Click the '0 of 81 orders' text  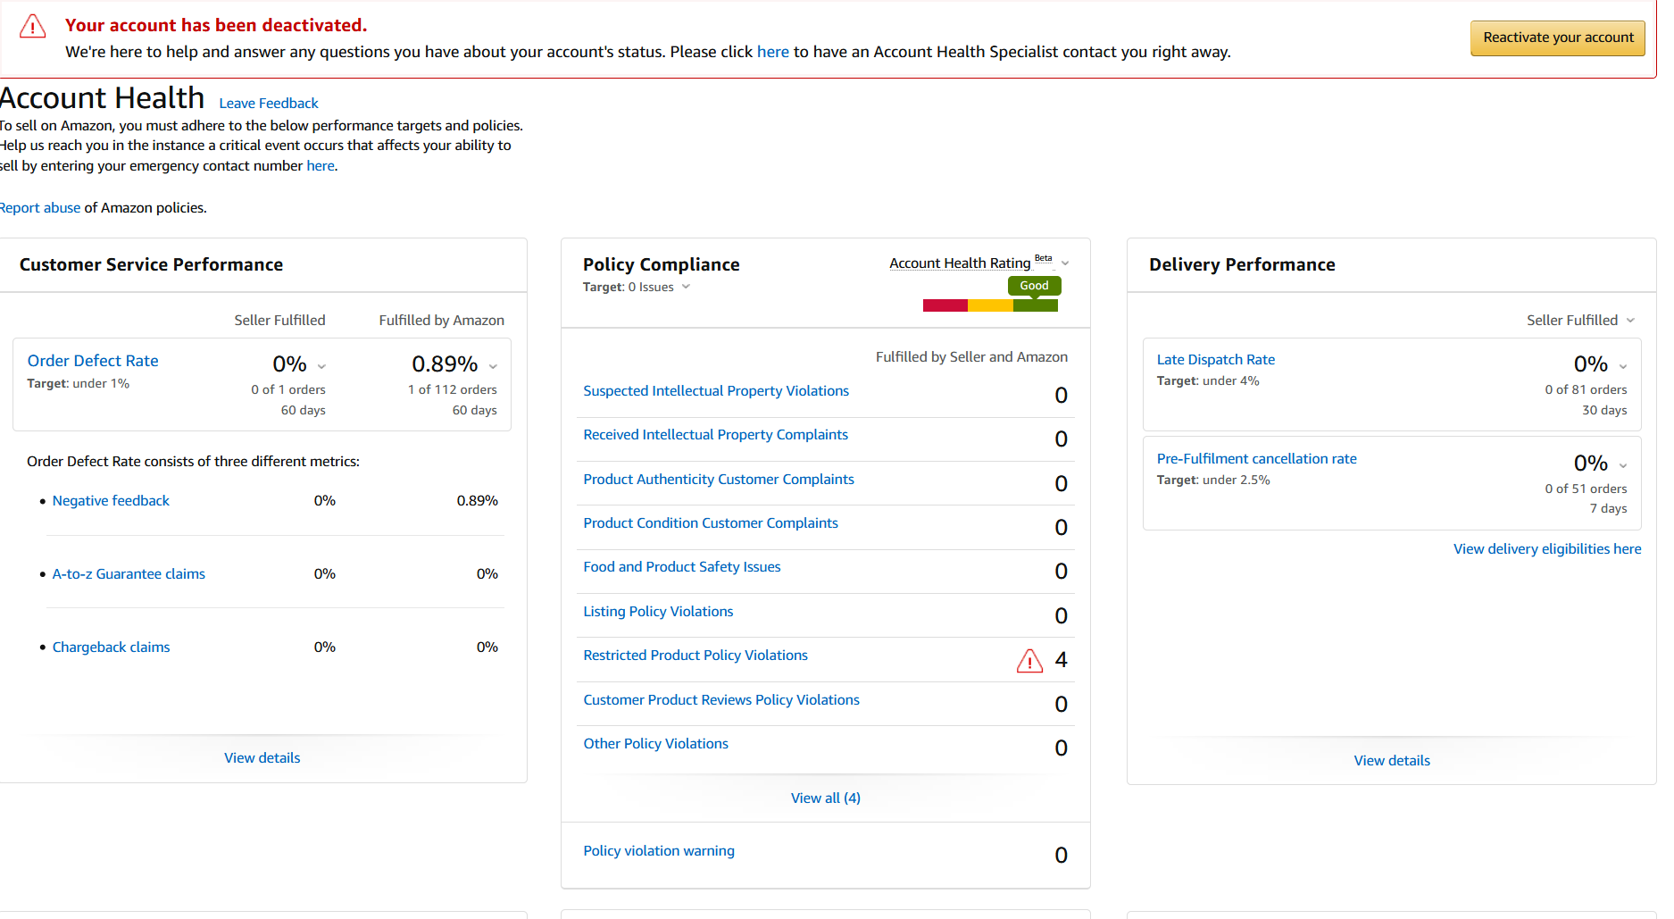click(x=1586, y=390)
